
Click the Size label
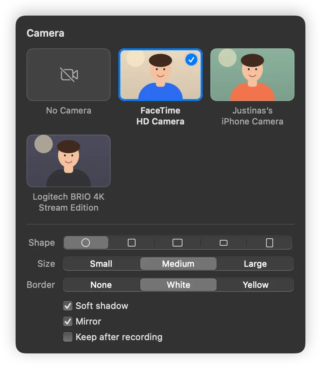46,264
